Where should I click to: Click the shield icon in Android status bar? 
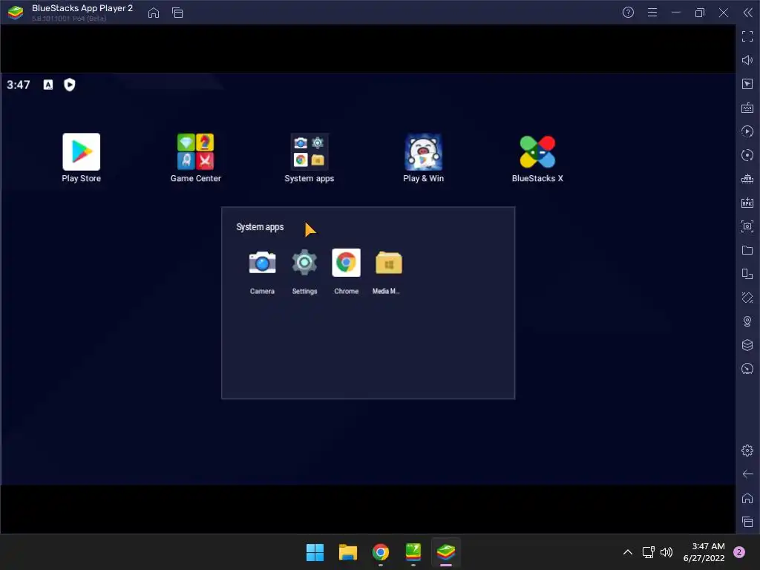click(x=69, y=85)
